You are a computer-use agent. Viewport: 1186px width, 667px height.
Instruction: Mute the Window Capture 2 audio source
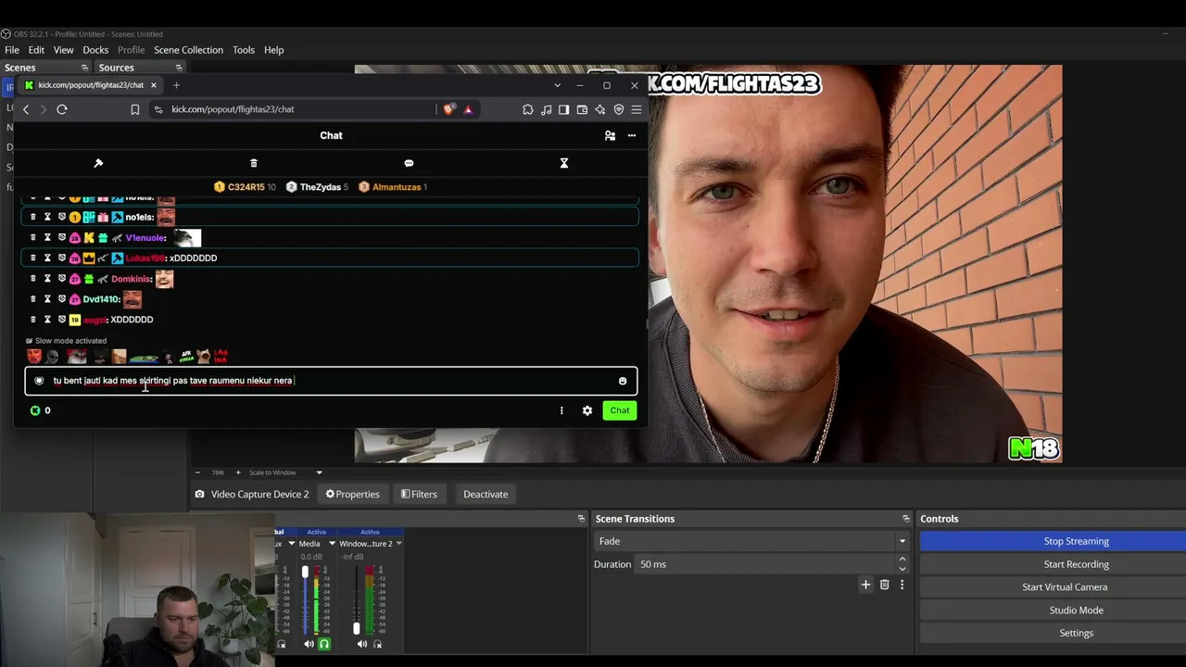[x=362, y=644]
